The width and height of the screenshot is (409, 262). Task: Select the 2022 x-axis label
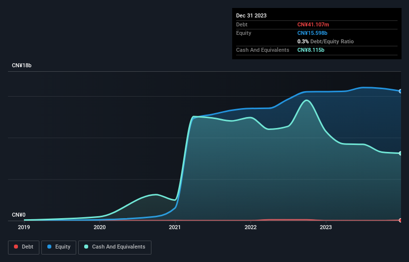(x=251, y=227)
